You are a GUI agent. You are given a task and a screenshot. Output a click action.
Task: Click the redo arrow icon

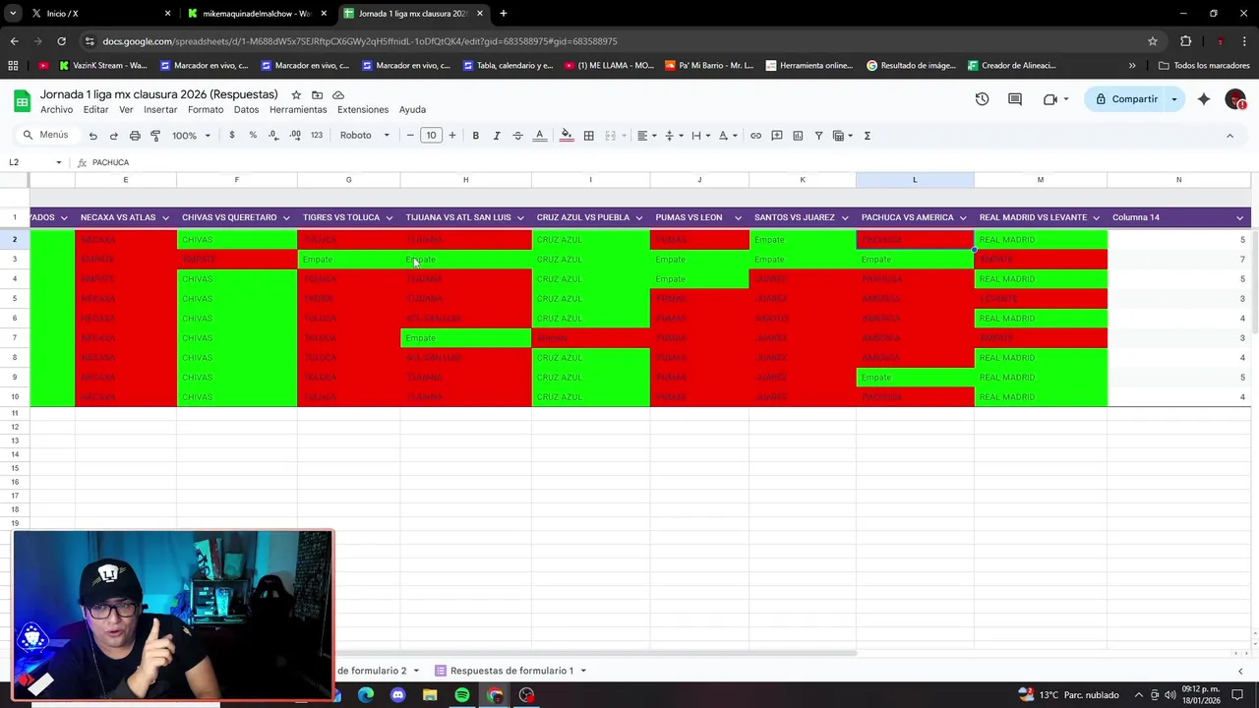113,136
